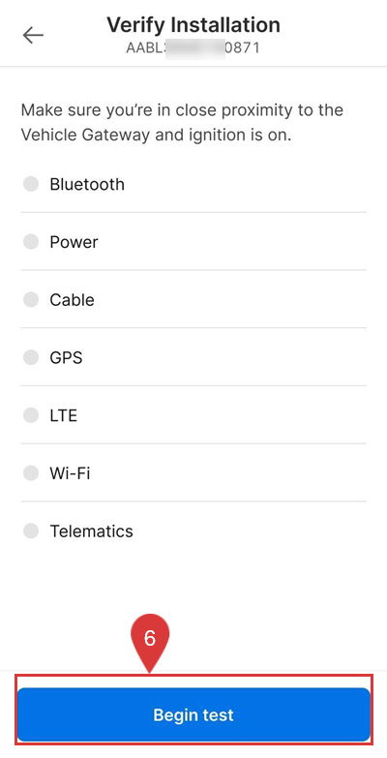Select the LTE check label
Image resolution: width=387 pixels, height=758 pixels.
(x=63, y=415)
